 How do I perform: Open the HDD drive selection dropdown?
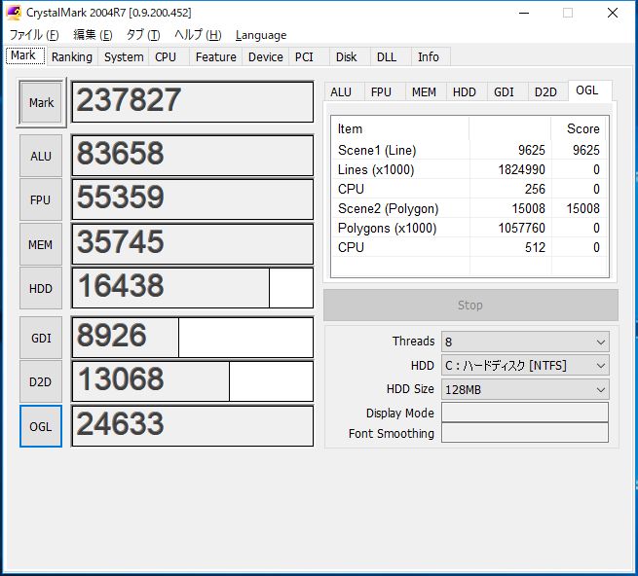525,366
